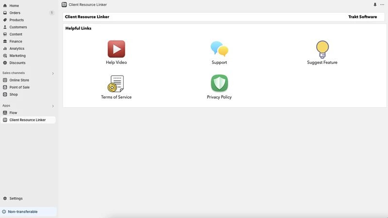Click the Home house icon in sidebar

5,5
